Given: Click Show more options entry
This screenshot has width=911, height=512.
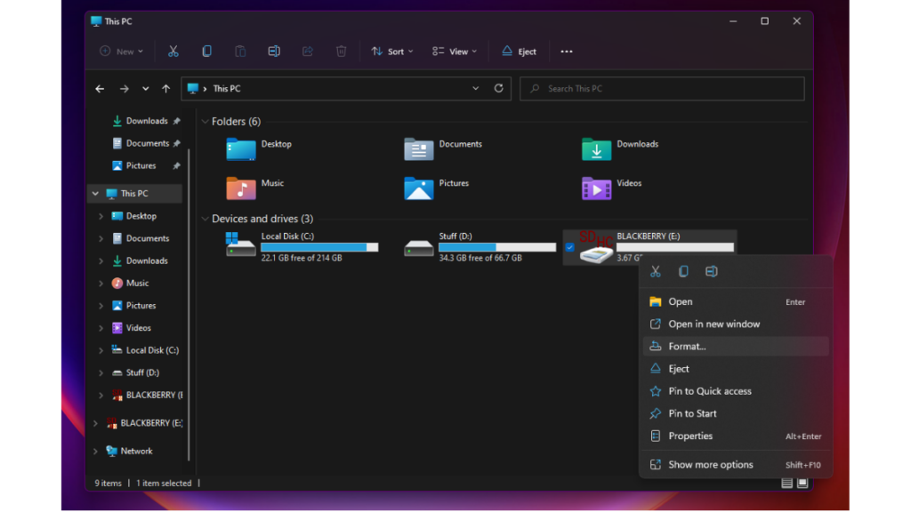Looking at the screenshot, I should [710, 464].
